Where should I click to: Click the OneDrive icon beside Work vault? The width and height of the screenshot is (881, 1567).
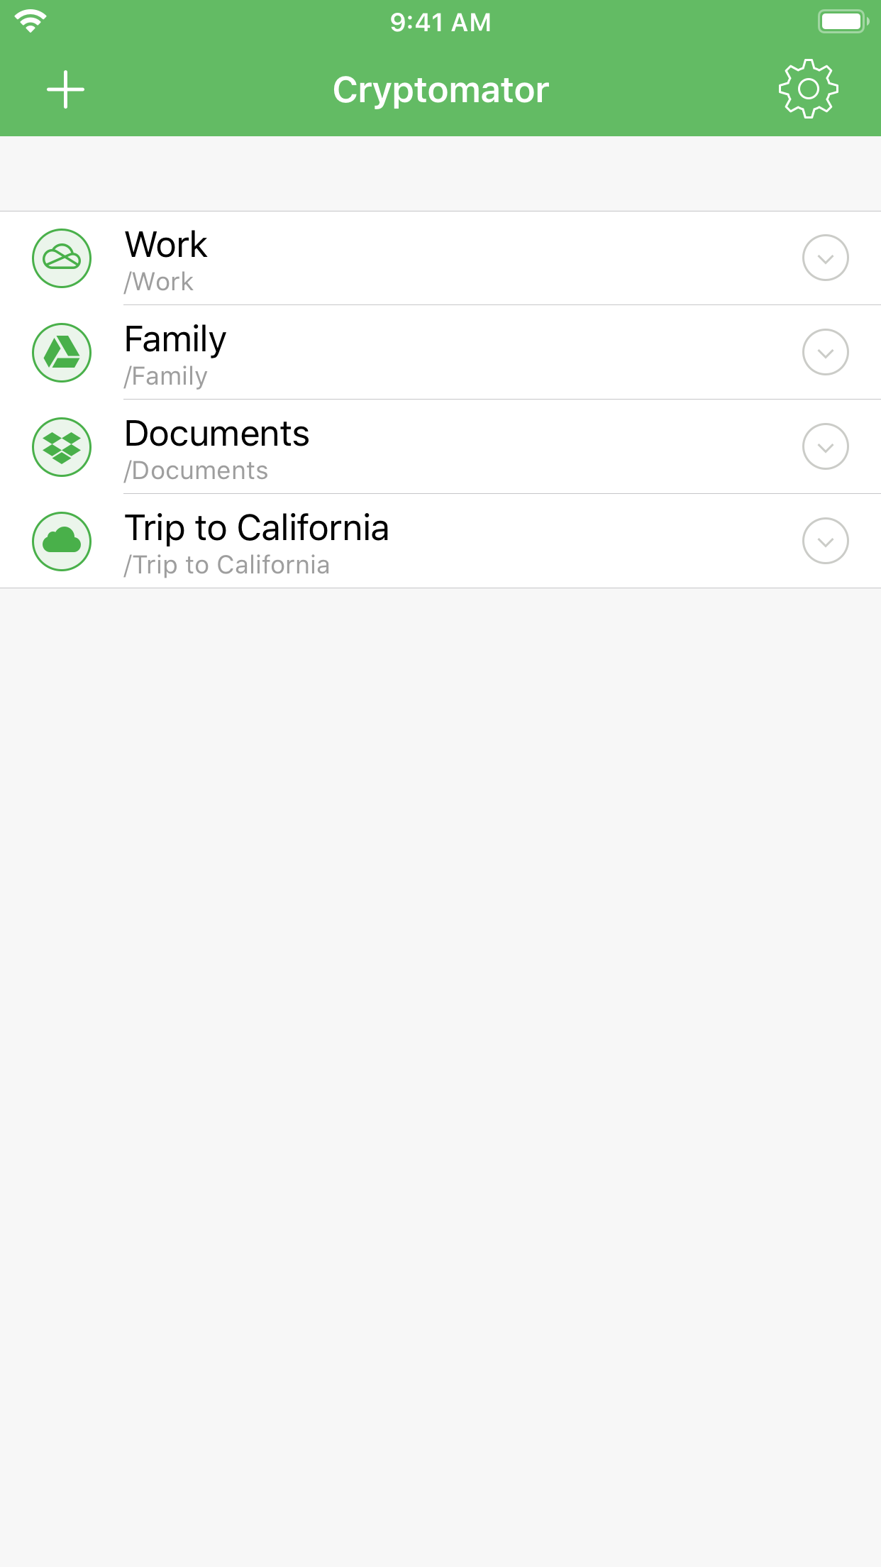pos(62,258)
